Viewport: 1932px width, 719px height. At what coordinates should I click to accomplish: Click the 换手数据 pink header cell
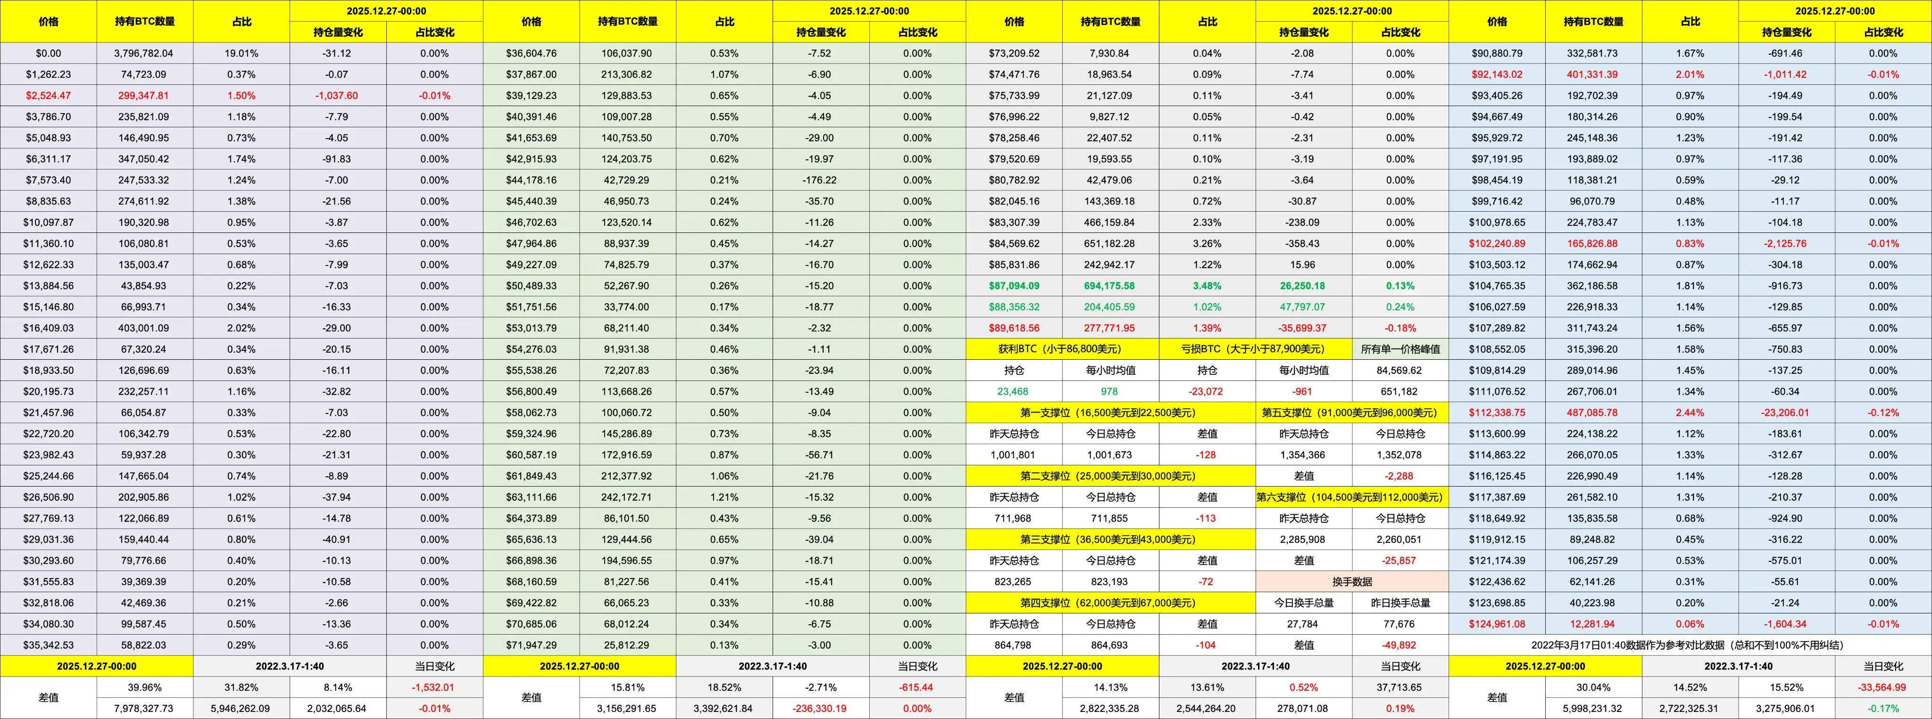click(x=1351, y=582)
